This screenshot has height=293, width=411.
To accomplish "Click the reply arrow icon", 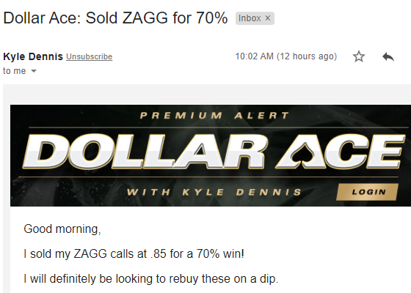I will 388,56.
